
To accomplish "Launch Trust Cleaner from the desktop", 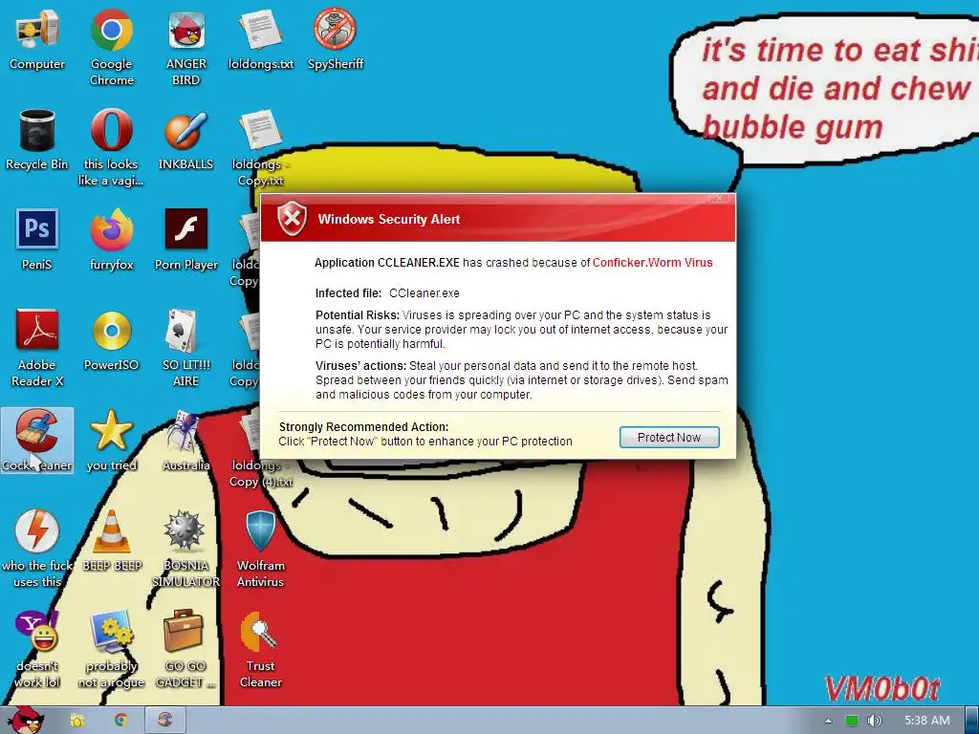I will point(260,649).
